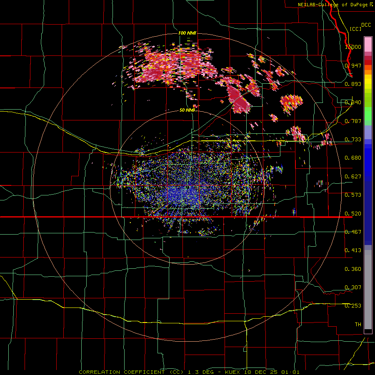The width and height of the screenshot is (375, 375).
Task: Click the TH threshold label
Action: 358,325
